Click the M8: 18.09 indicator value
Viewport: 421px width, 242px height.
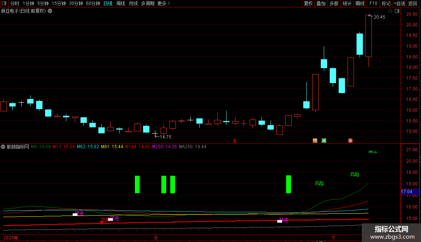(x=41, y=147)
